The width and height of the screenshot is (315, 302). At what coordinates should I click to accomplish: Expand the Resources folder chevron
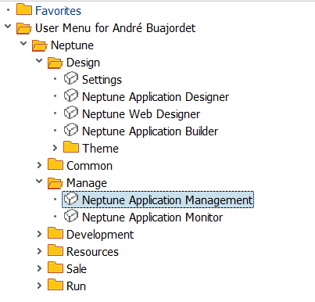tap(39, 251)
